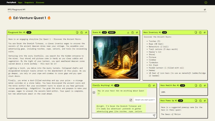Open the Snapshots page
Screen dimensions: 215x121
click(x=29, y=2)
